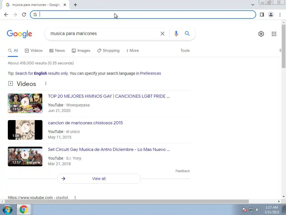Image resolution: width=286 pixels, height=215 pixels.
Task: Close the 'musica para maricones' tab
Action: pos(65,5)
